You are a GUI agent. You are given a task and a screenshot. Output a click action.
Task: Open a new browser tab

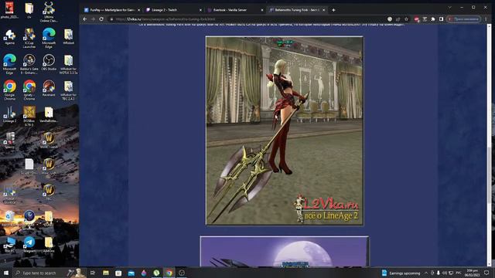pyautogui.click(x=333, y=10)
